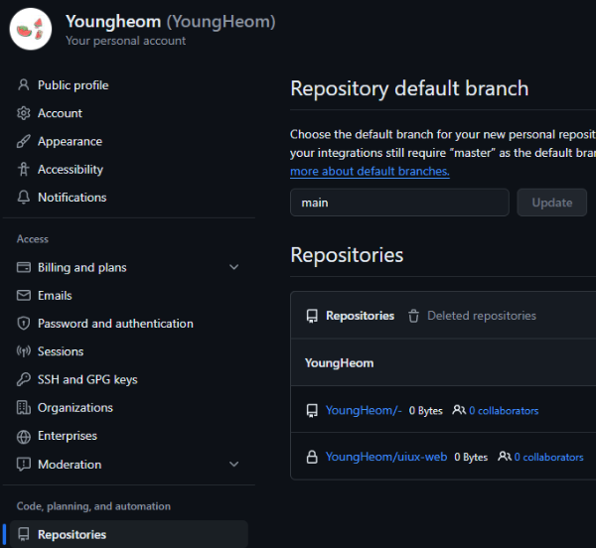This screenshot has height=548, width=596.
Task: Click the default branch name field
Action: pos(399,203)
